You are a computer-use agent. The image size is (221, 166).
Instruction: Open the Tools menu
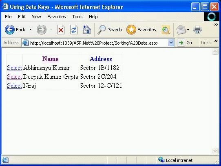pyautogui.click(x=77, y=17)
